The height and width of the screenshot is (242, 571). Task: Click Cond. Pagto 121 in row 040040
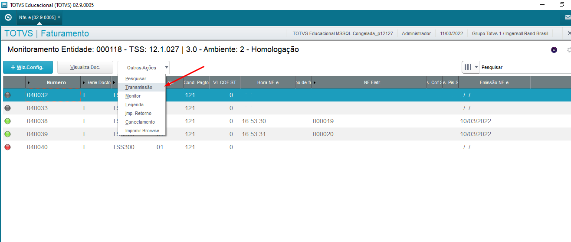point(190,147)
